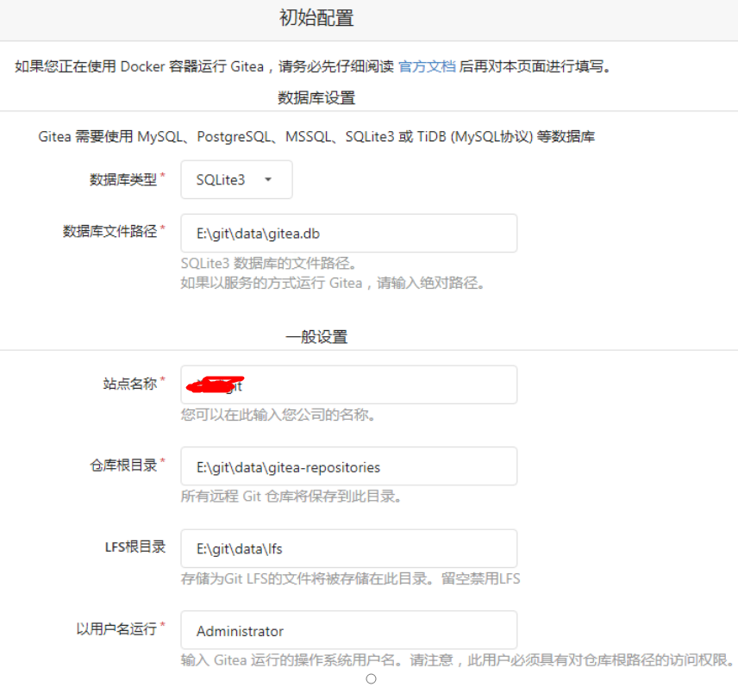Click the 数据库类型 field label

(x=122, y=179)
